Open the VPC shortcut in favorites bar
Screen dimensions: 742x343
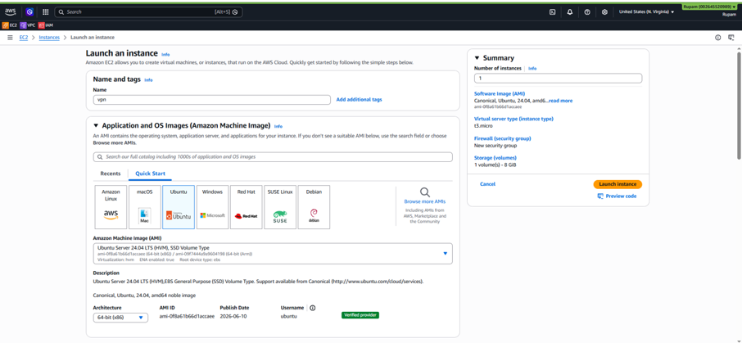(x=28, y=25)
